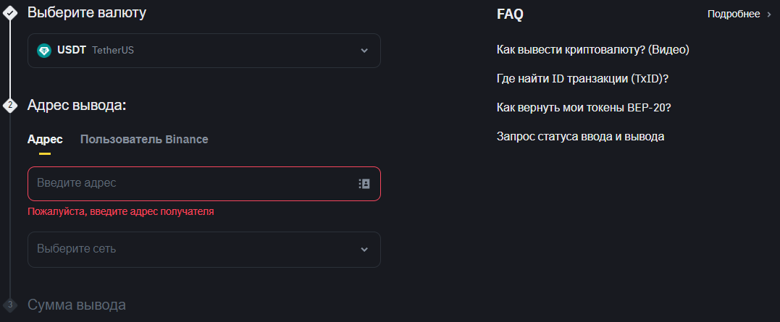780x322 pixels.
Task: Click the chevron in the network selector
Action: [x=364, y=250]
